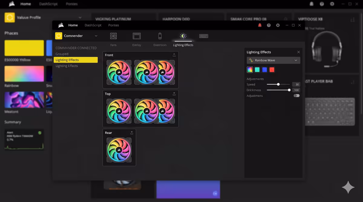Click the export icon on Front group
Screen dimensions: 363x202
tap(174, 55)
